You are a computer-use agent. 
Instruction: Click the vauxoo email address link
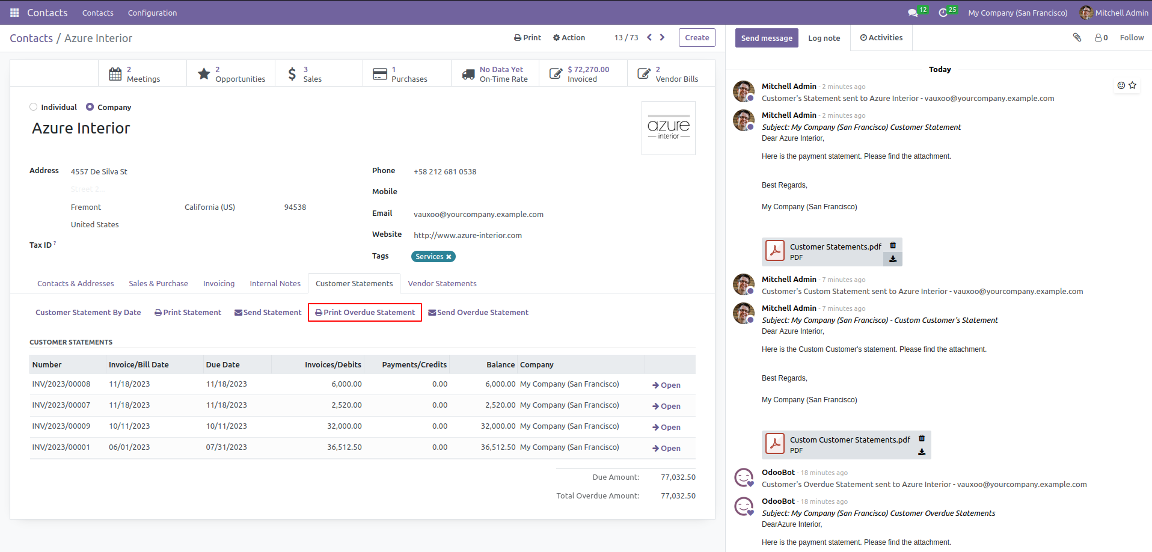pos(479,214)
